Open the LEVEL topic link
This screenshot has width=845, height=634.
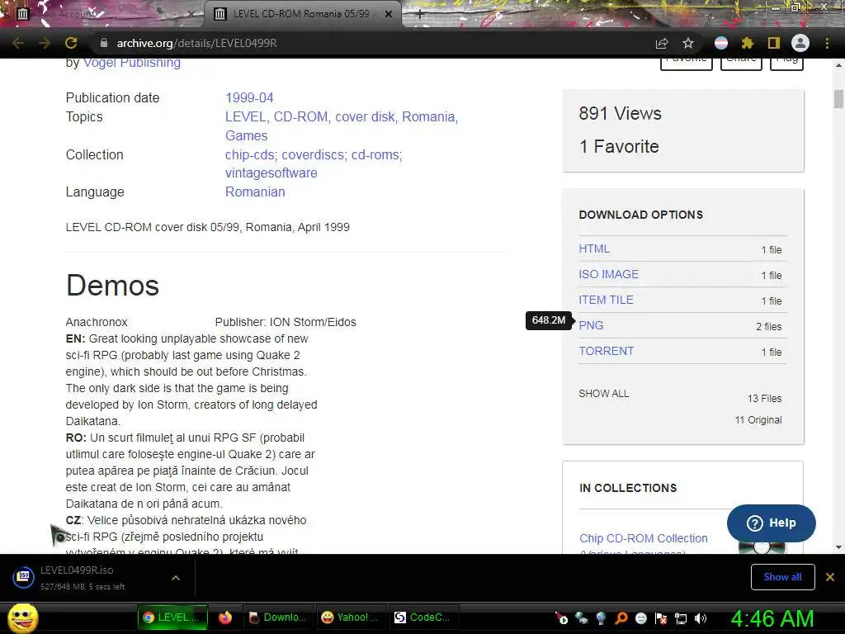point(245,116)
